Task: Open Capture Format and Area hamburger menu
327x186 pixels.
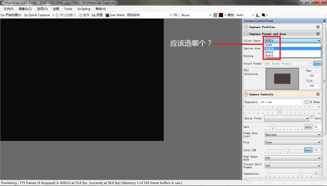Action: point(318,34)
